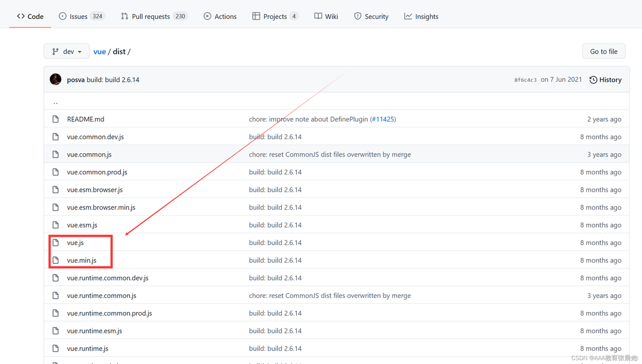
Task: Open the Code tab
Action: (30, 16)
